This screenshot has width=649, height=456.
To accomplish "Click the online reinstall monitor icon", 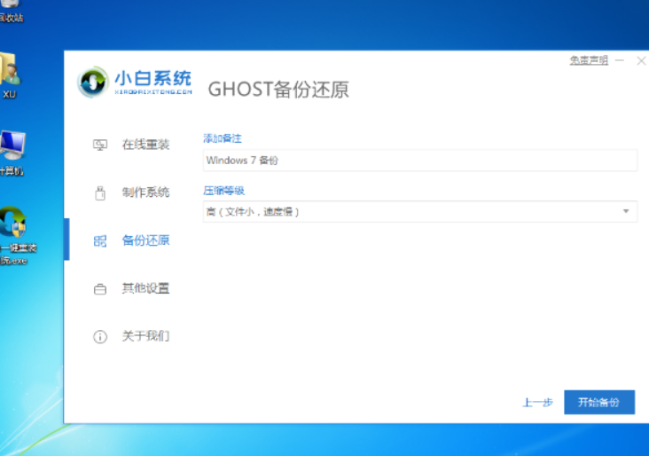I will 100,145.
